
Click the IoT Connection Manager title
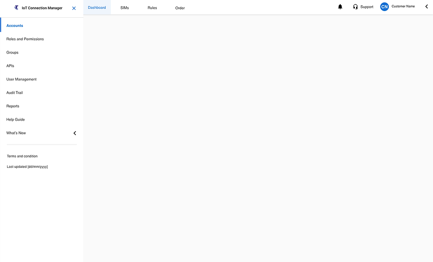[42, 8]
